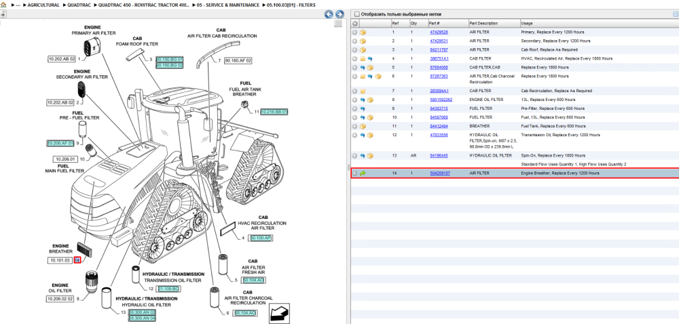
Task: Click the package icon for part 84597068
Action: [x=370, y=117]
